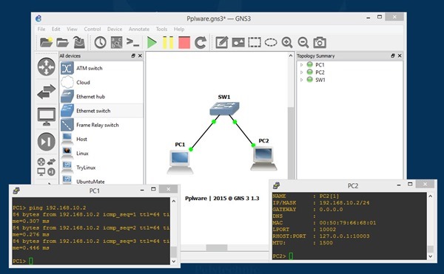Open the Help menu
This screenshot has height=274, width=444.
[179, 29]
